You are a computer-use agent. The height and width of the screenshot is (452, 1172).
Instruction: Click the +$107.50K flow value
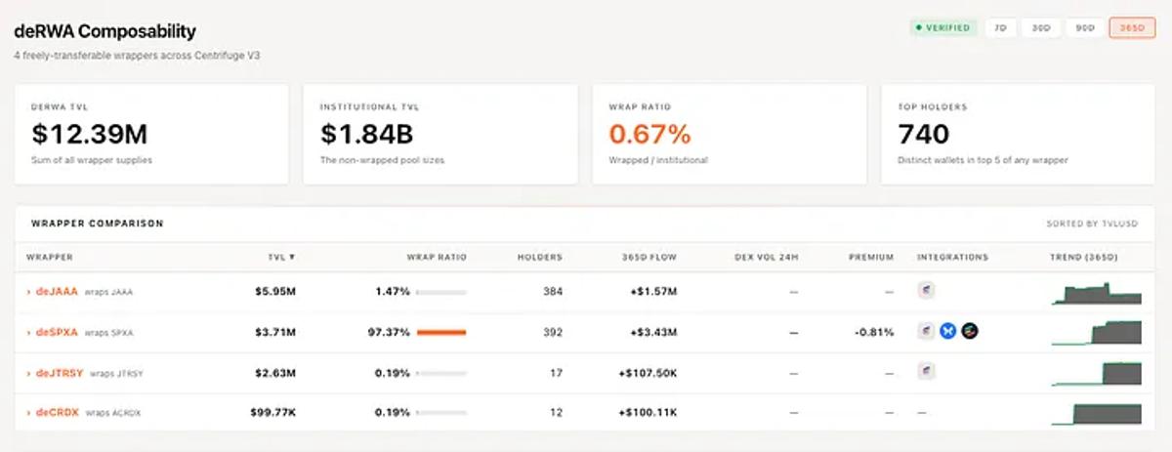tap(649, 372)
